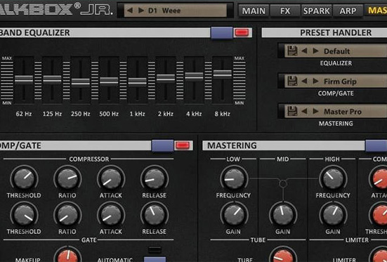Viewport: 387px width, 262px height.
Task: Click the 62 Hz equalizer fader
Action: (24, 79)
